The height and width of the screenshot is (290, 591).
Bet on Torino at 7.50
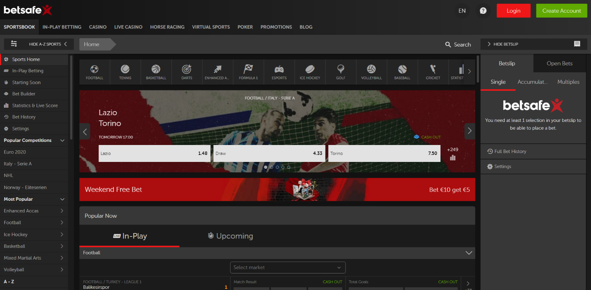click(x=384, y=153)
